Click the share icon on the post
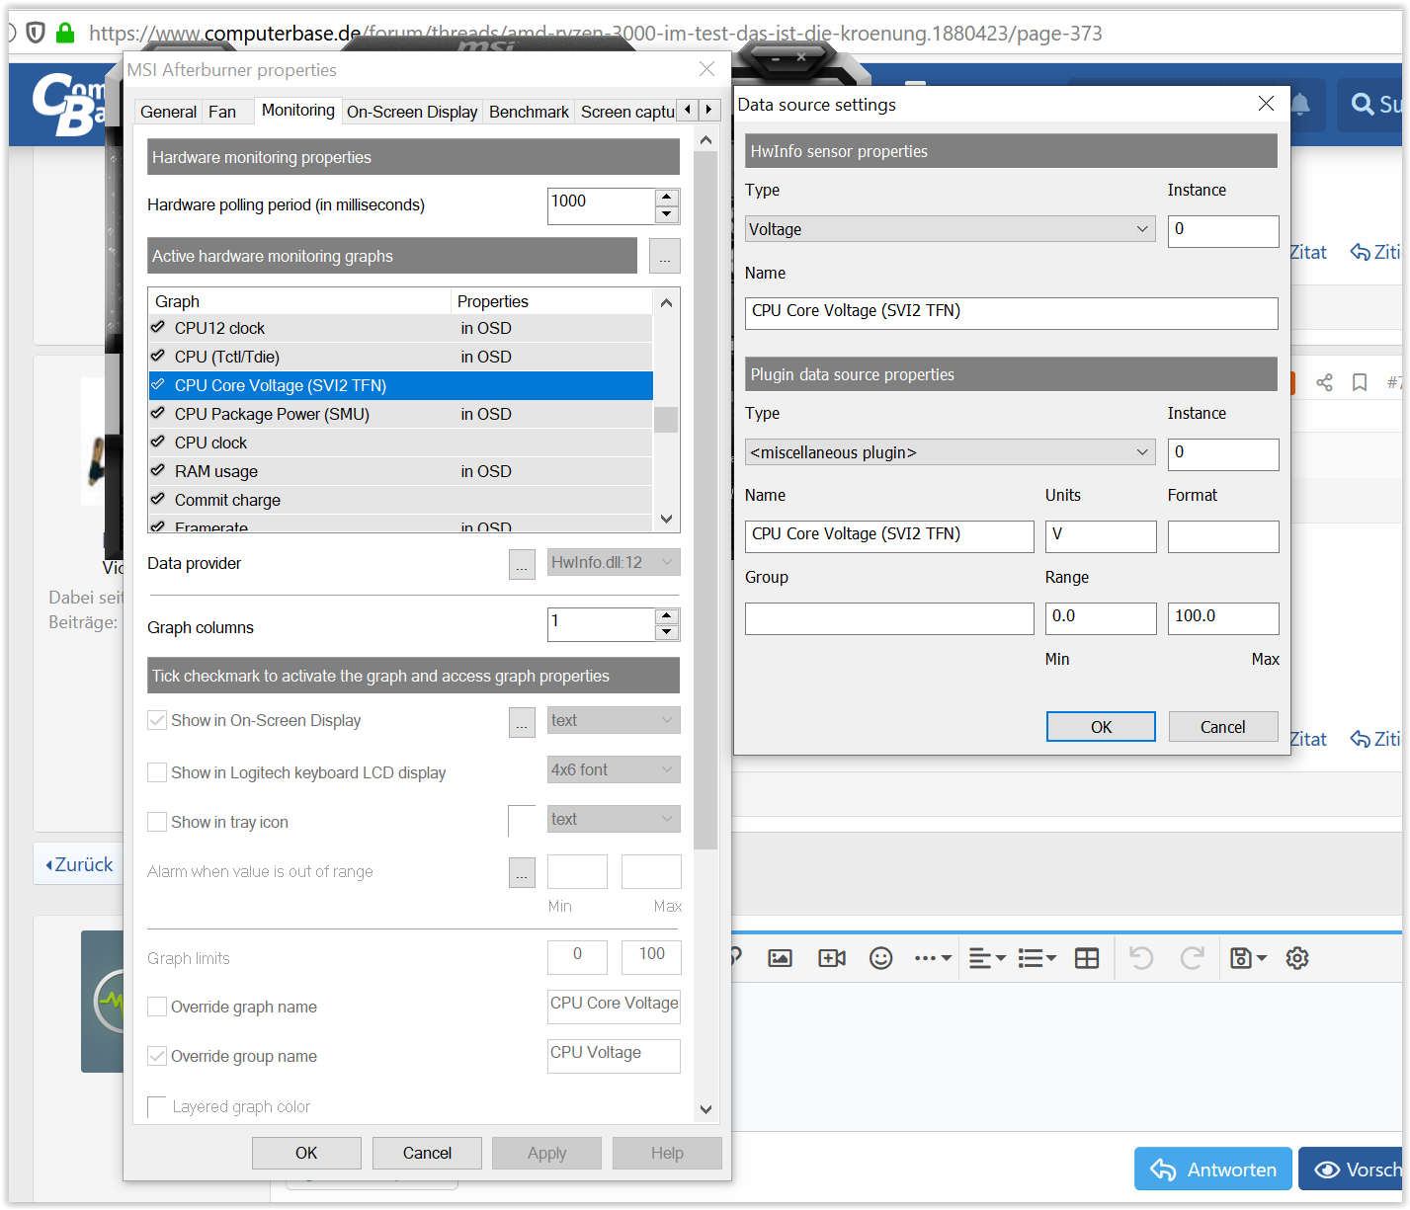The width and height of the screenshot is (1410, 1210). tap(1325, 382)
